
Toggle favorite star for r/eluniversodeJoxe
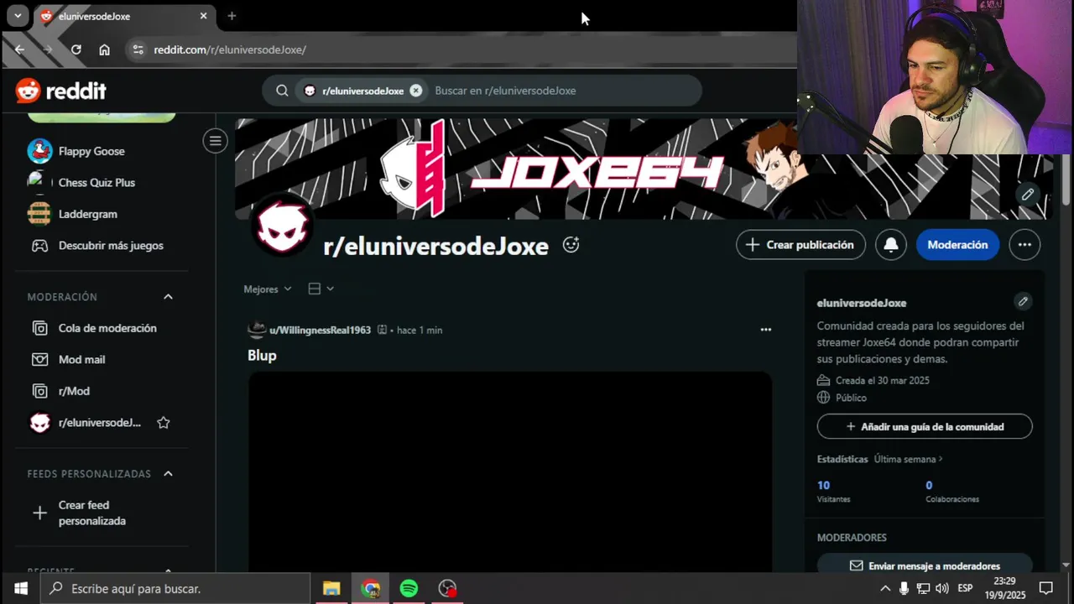(164, 423)
